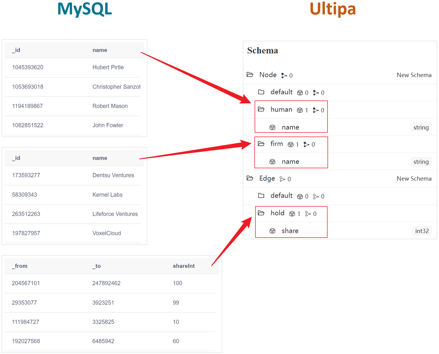Click the cell 'John Fowler'

[108, 125]
